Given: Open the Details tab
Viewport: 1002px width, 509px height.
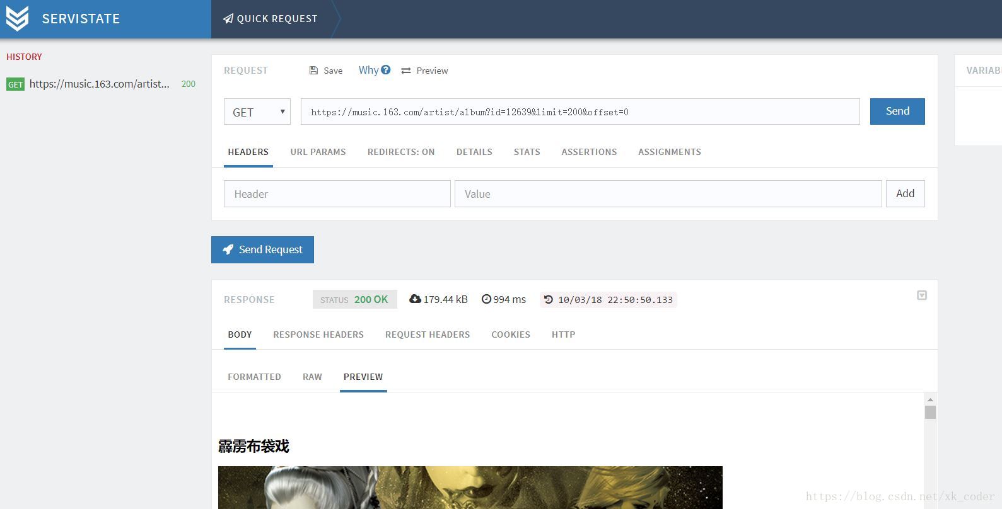Looking at the screenshot, I should coord(474,152).
